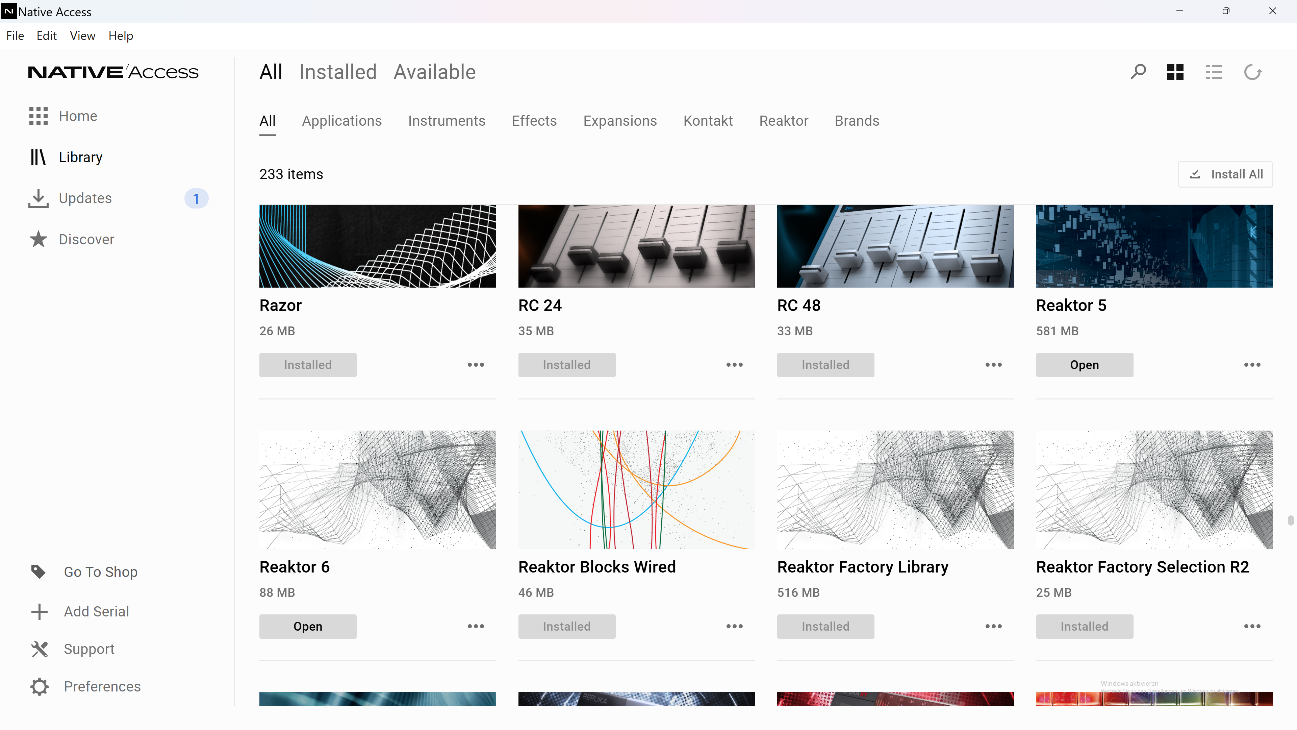The image size is (1297, 730).
Task: Click the Go To Shop tag icon
Action: click(39, 572)
